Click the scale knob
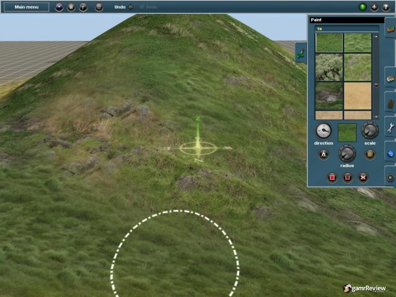Viewport: 396px width, 297px height. 370,131
